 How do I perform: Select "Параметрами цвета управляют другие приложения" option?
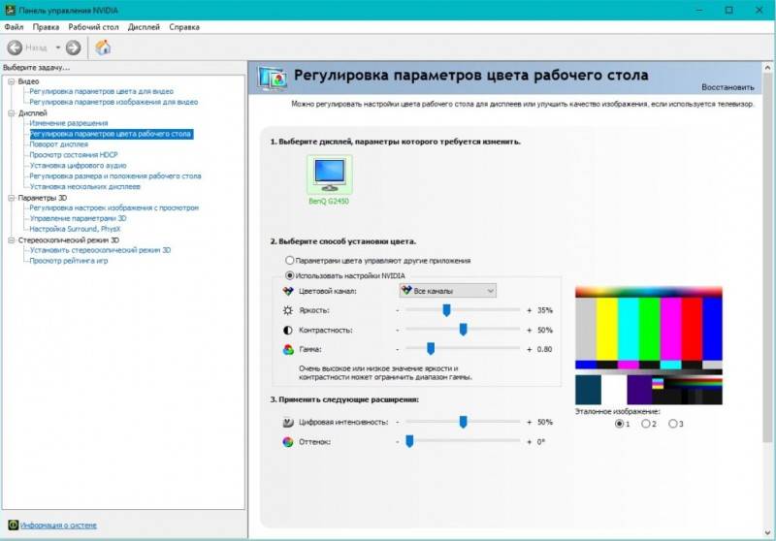tap(289, 260)
